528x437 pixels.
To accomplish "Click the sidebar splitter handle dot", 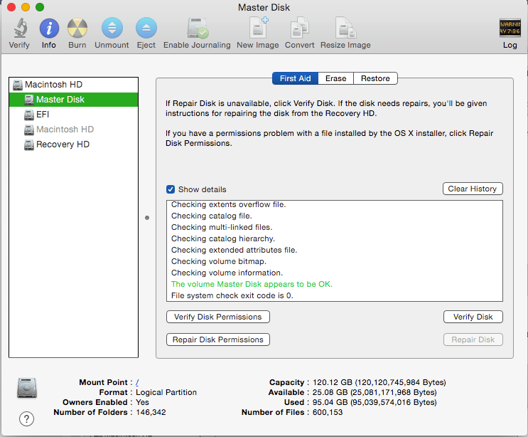I will click(147, 218).
